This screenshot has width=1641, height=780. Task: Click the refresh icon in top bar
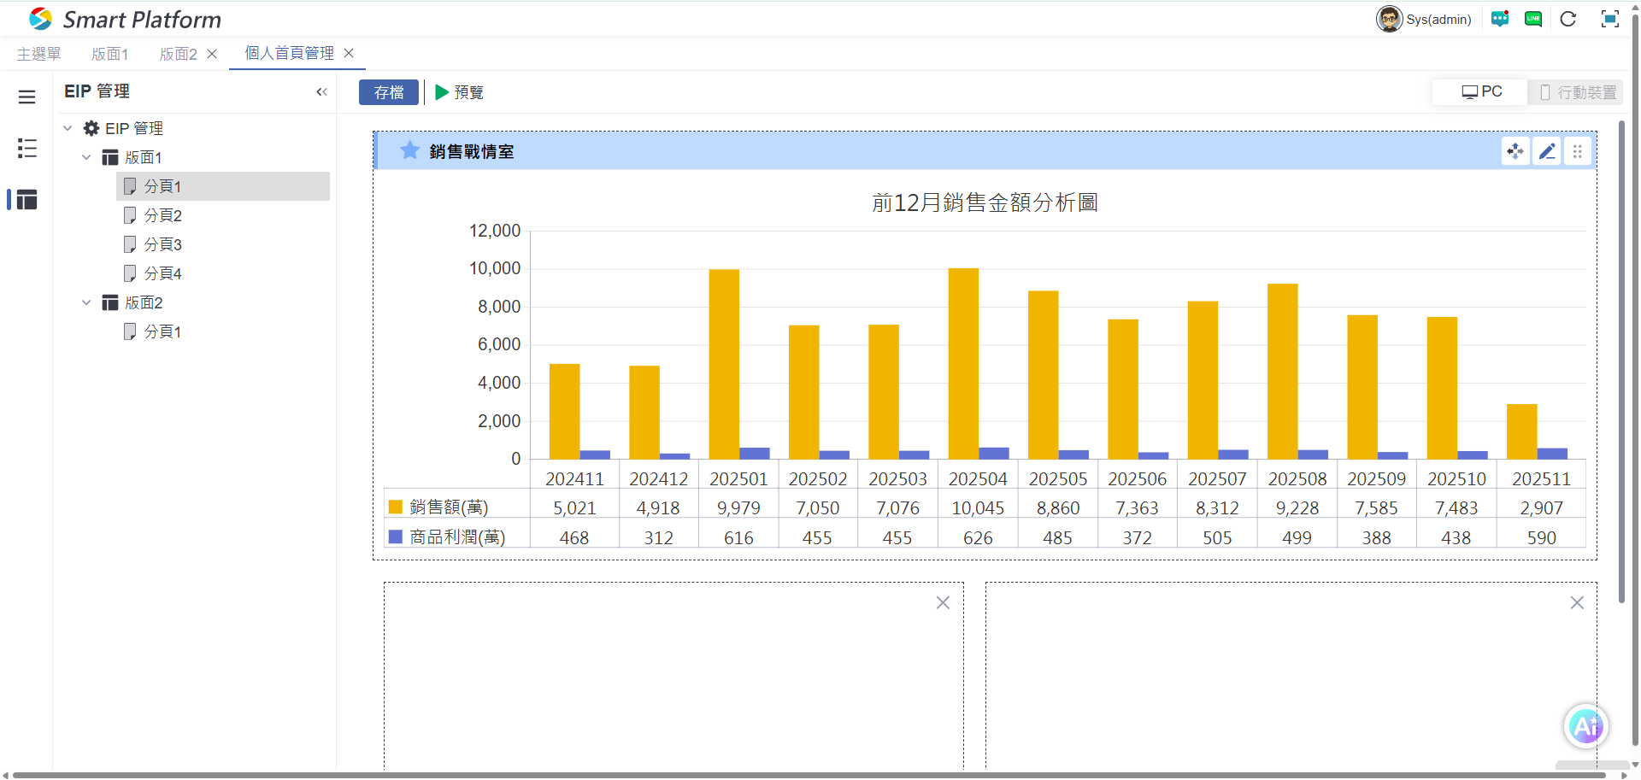tap(1567, 19)
